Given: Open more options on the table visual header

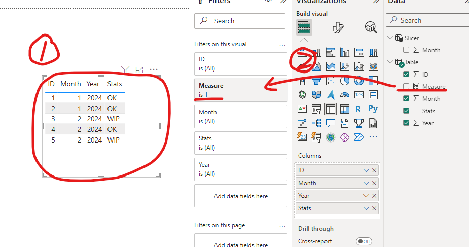Looking at the screenshot, I should [154, 69].
